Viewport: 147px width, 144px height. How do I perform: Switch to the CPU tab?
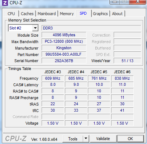(11, 14)
